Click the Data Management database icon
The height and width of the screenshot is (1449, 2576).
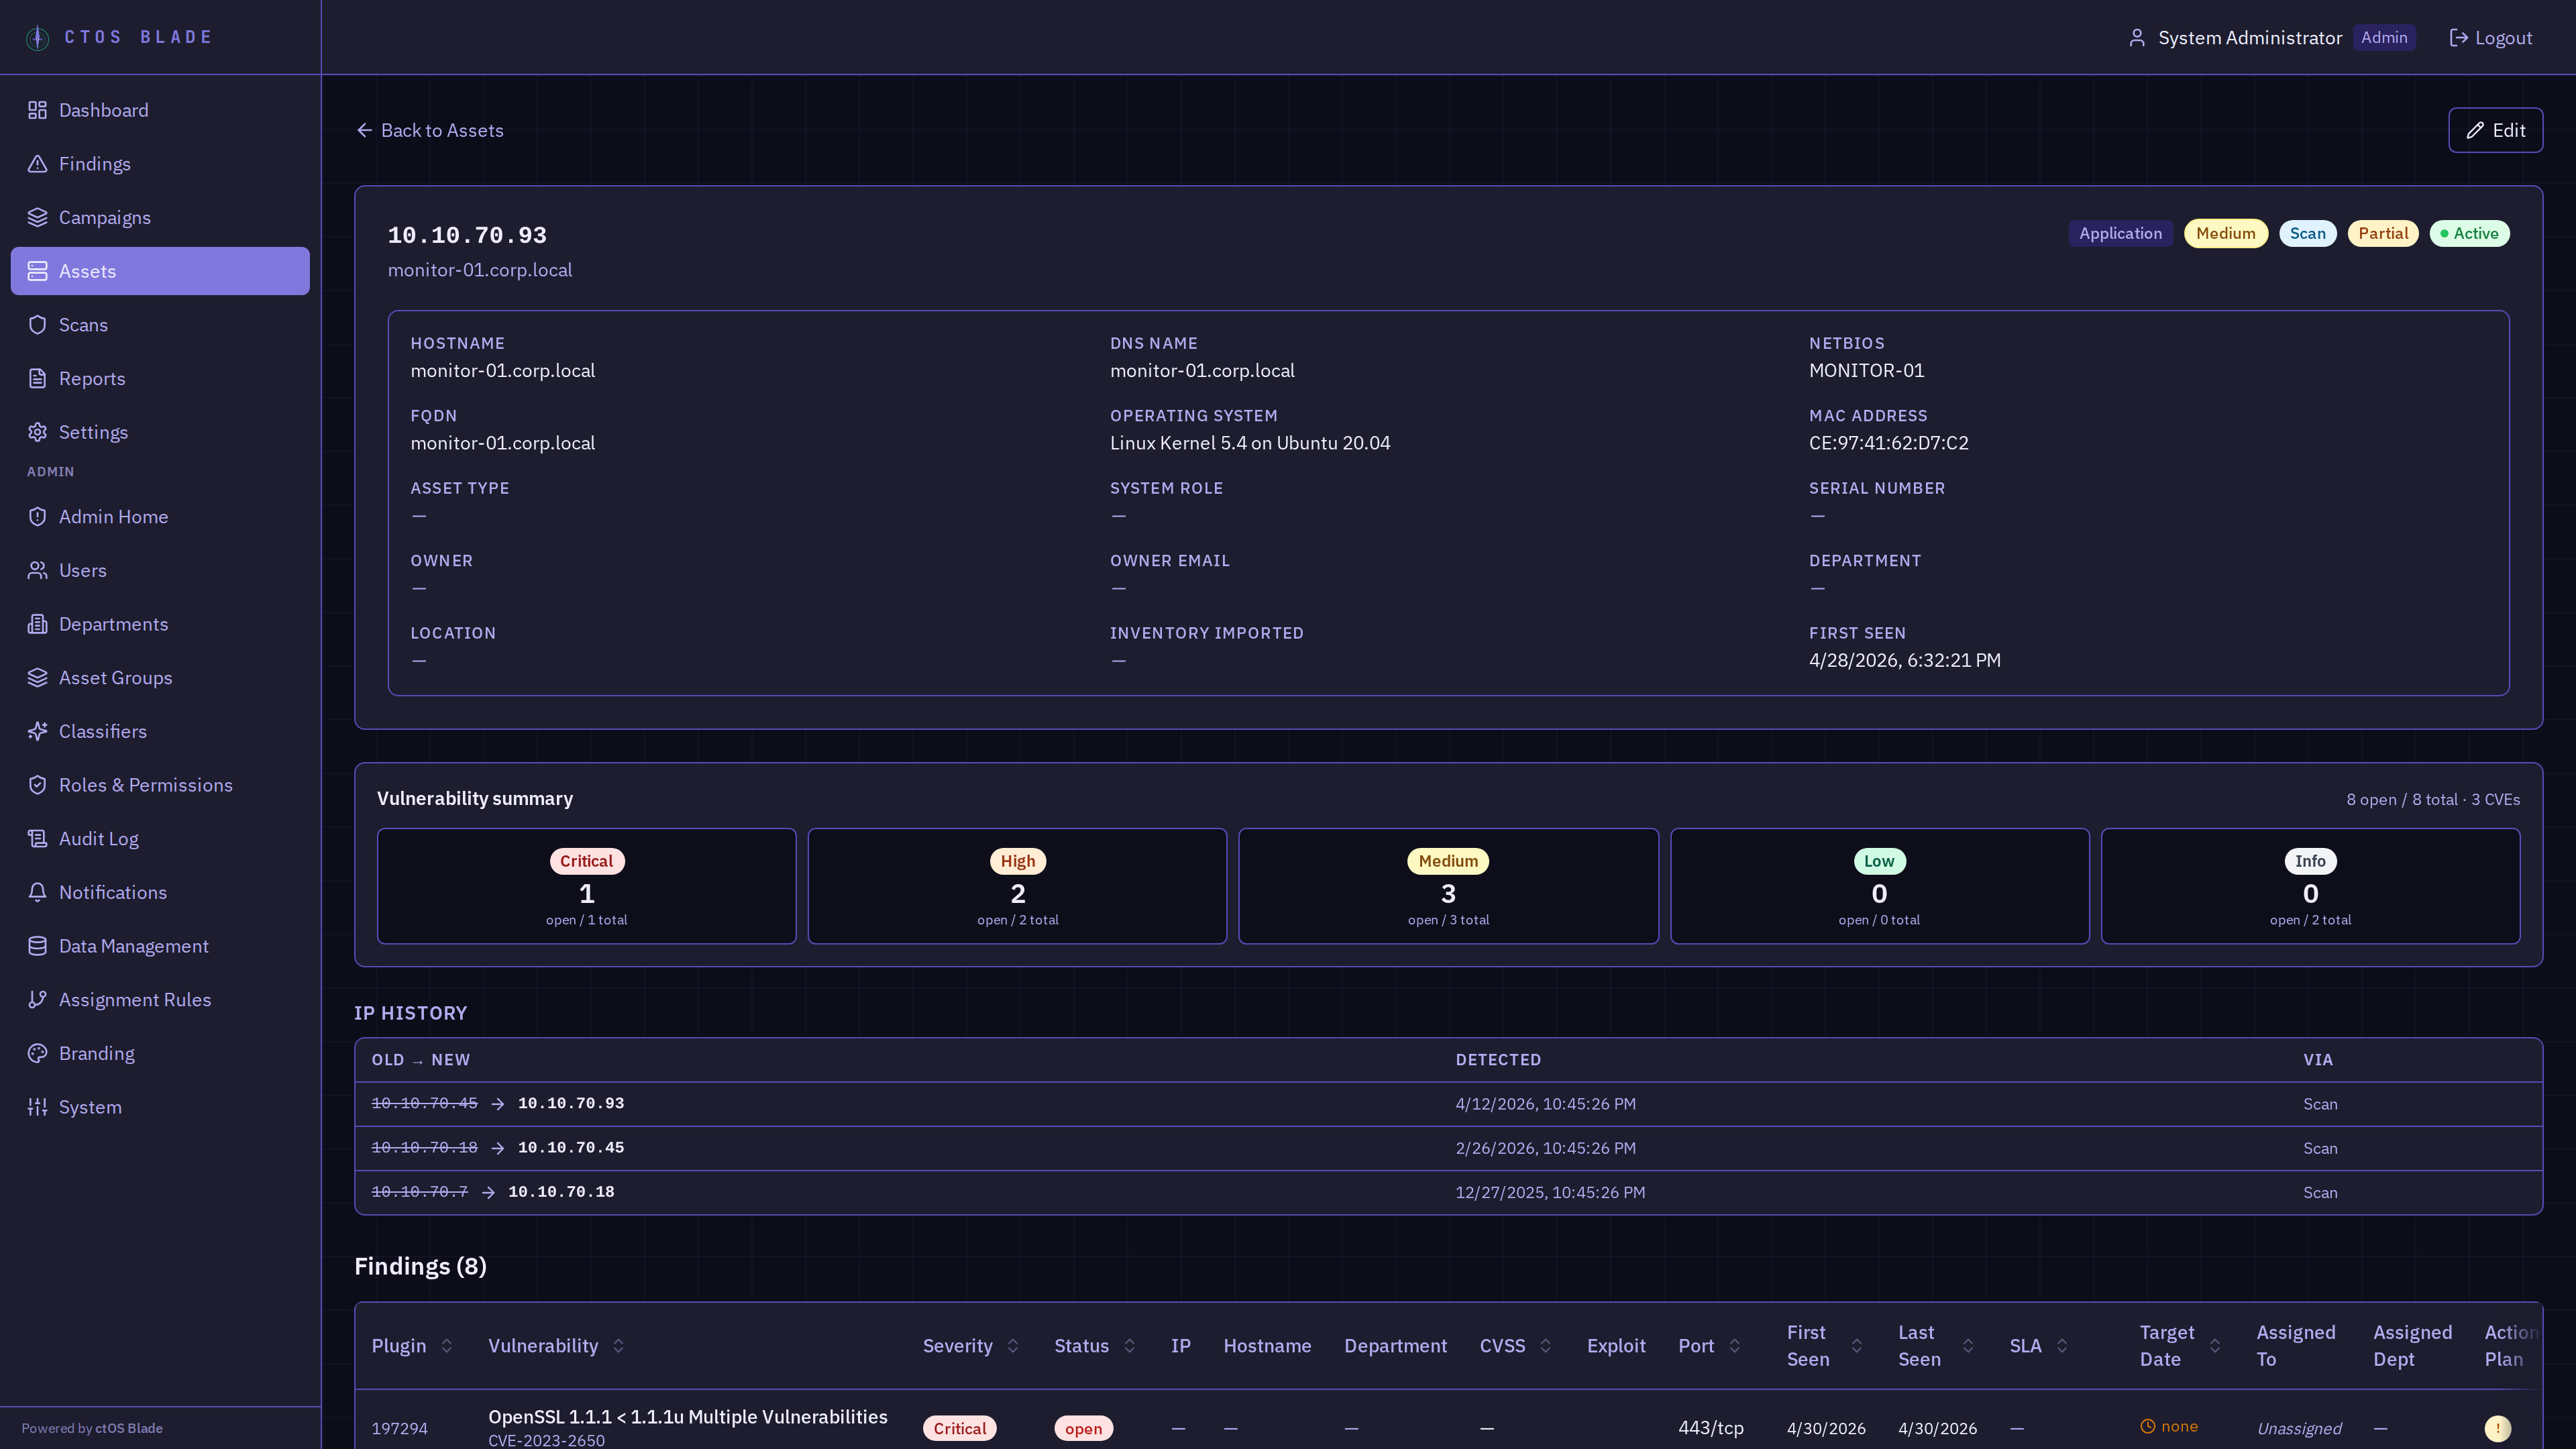click(37, 946)
